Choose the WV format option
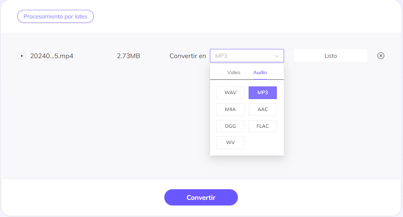The width and height of the screenshot is (403, 217). (230, 142)
